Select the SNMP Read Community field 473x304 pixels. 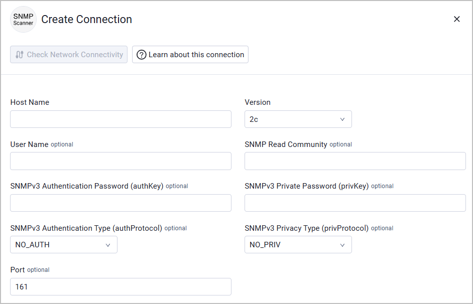pos(355,161)
